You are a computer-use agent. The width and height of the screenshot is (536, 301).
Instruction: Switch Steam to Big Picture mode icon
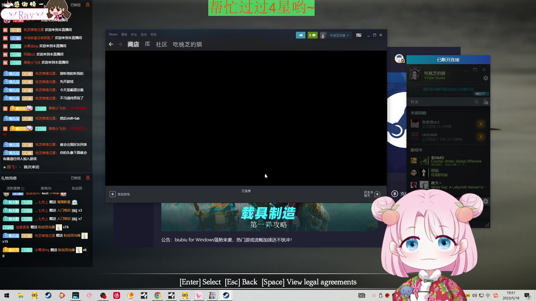coord(359,35)
